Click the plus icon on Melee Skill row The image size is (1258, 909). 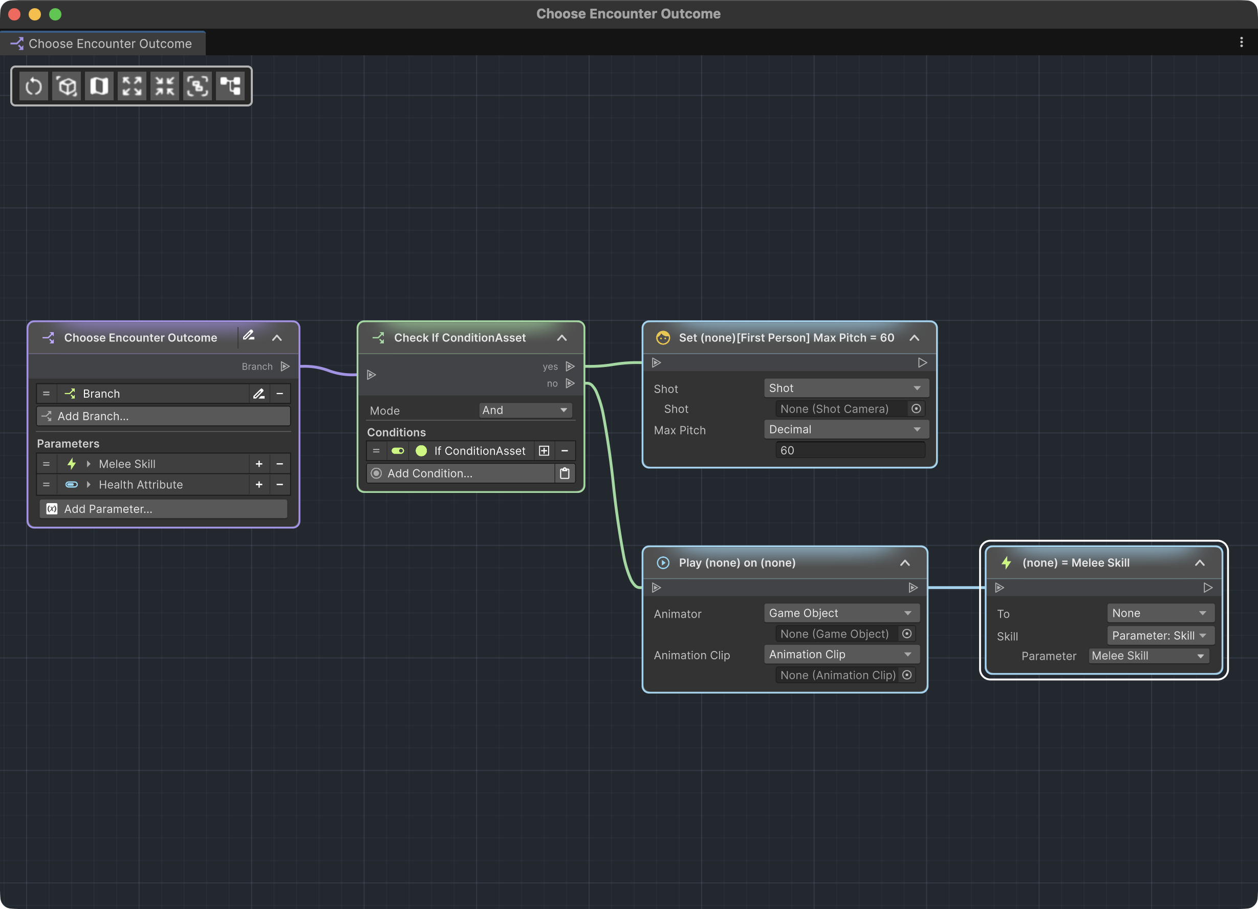258,464
